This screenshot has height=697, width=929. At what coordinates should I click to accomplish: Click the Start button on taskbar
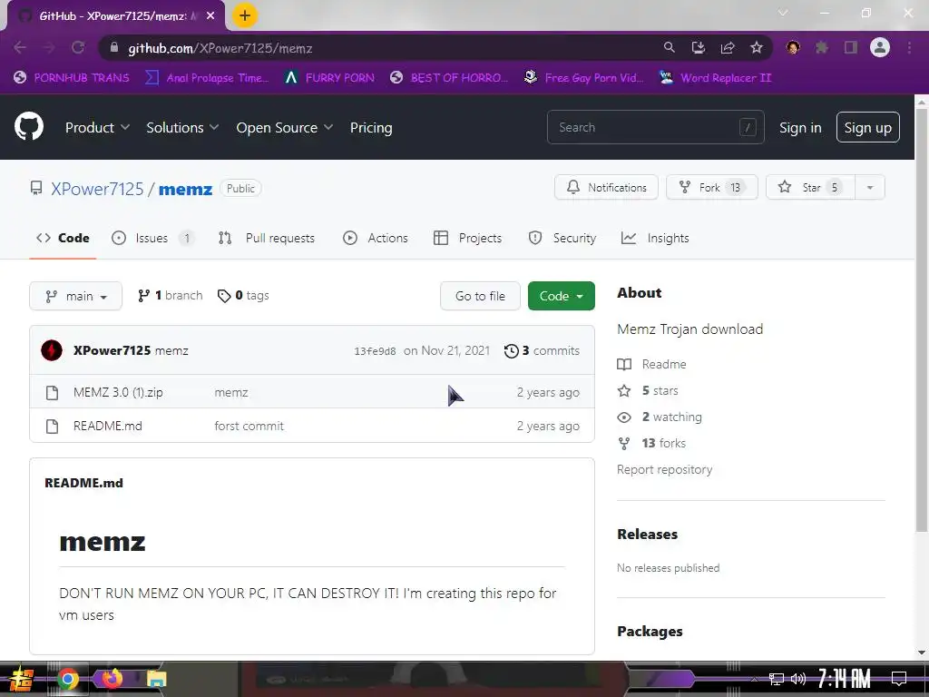(x=20, y=679)
